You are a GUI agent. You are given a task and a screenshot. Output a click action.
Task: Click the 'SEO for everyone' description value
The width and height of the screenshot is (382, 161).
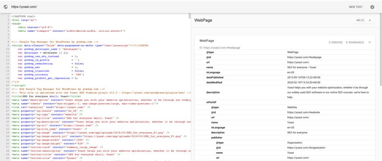(297, 132)
